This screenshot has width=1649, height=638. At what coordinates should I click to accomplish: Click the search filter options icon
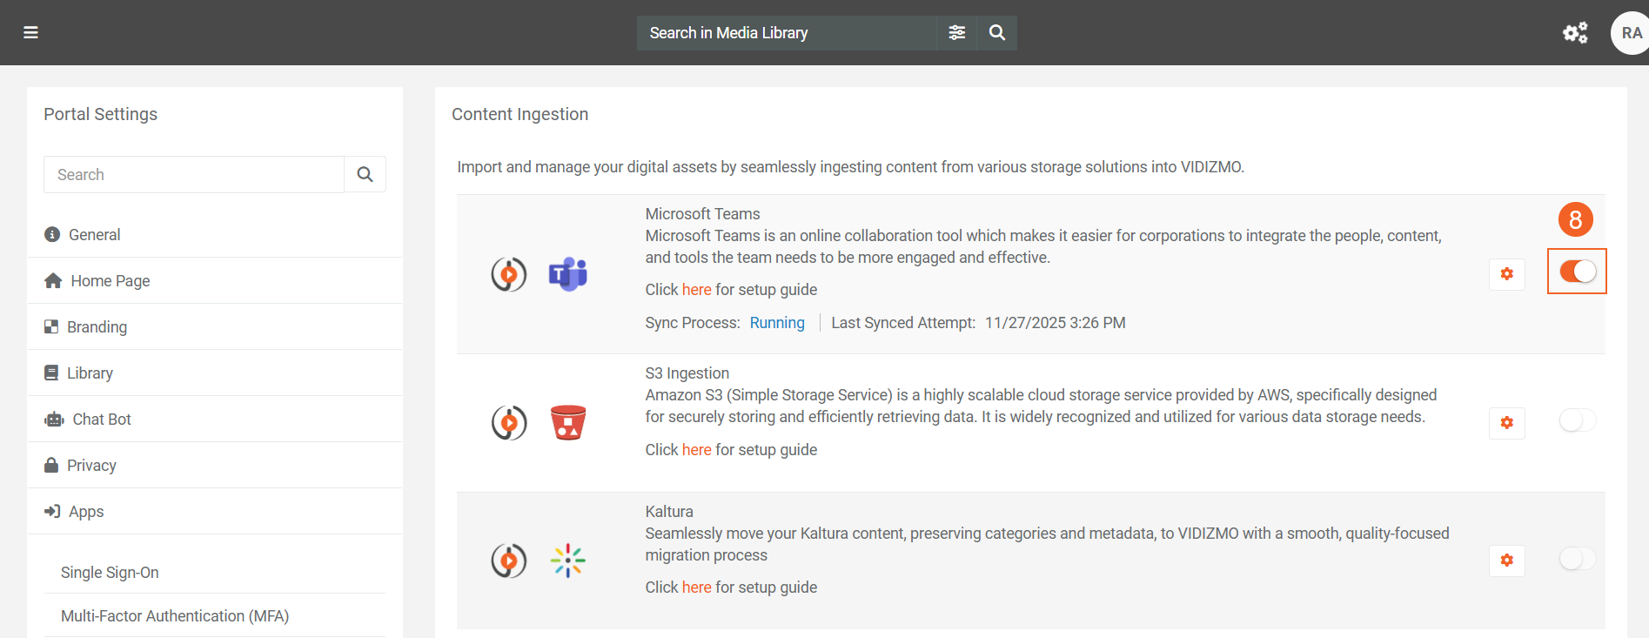pyautogui.click(x=956, y=33)
